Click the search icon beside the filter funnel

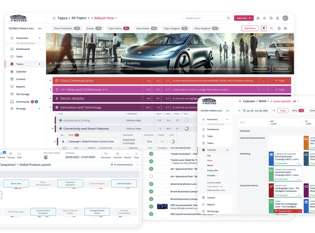tap(271, 29)
